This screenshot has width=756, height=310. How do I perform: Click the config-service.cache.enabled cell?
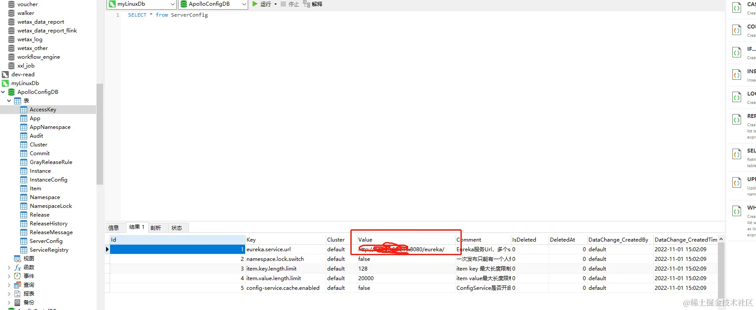(285, 288)
